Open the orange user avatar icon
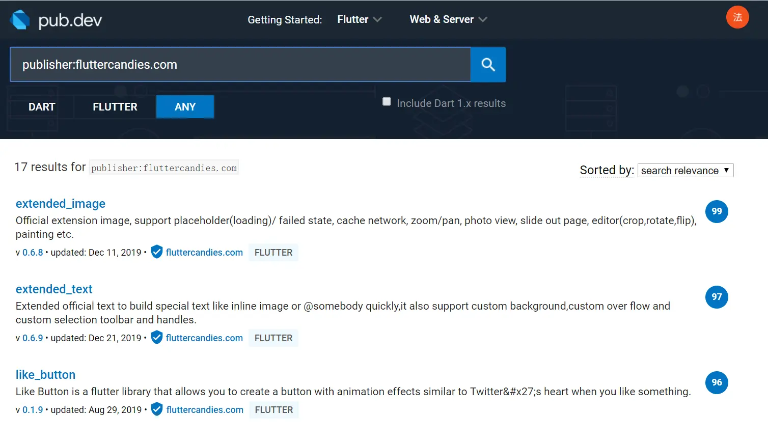This screenshot has width=768, height=441. 737,17
